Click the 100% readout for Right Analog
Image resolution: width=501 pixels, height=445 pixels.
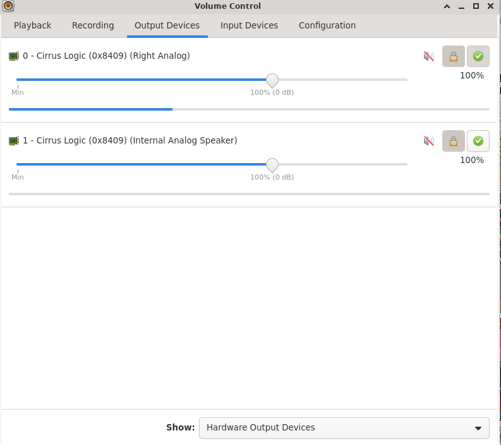(472, 76)
